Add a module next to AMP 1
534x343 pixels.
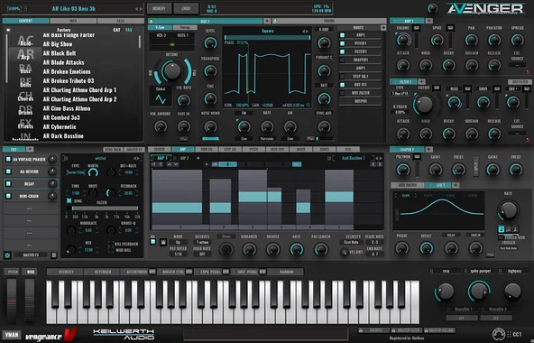click(x=429, y=21)
